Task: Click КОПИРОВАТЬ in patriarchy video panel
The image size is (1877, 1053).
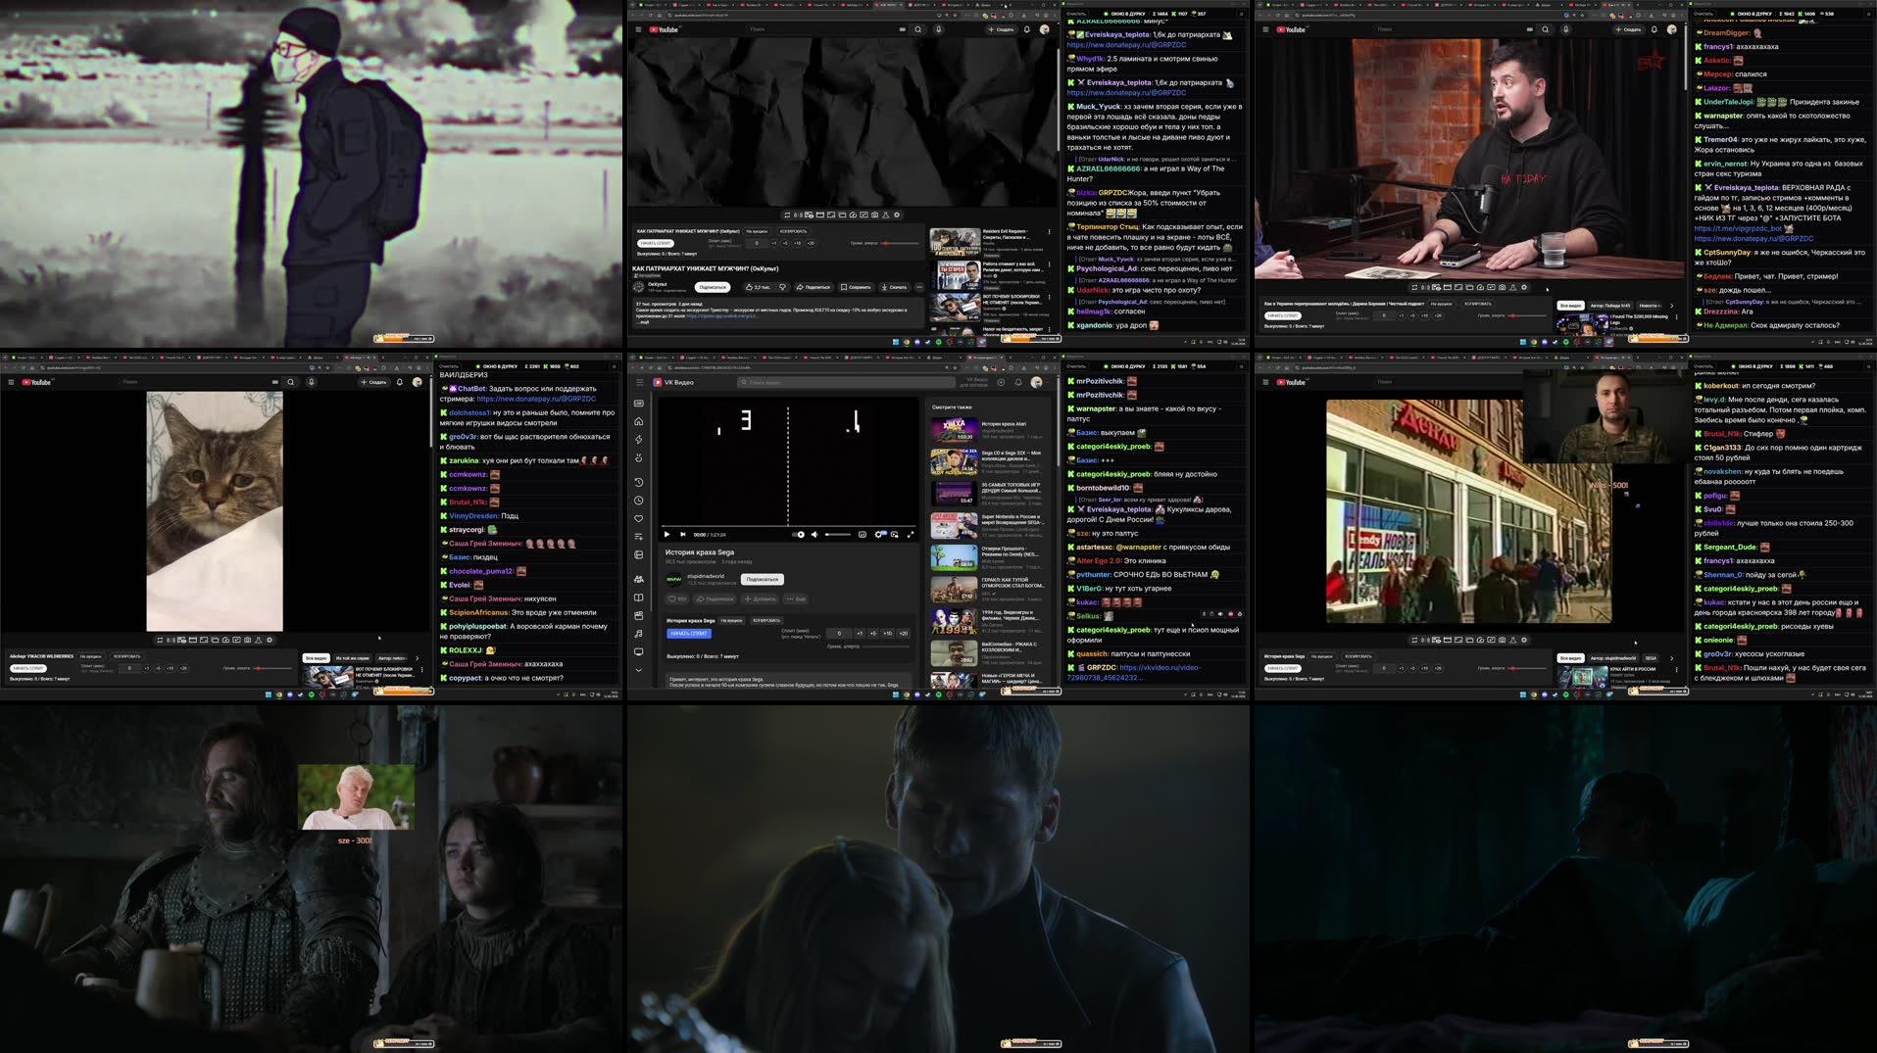Action: pyautogui.click(x=793, y=231)
